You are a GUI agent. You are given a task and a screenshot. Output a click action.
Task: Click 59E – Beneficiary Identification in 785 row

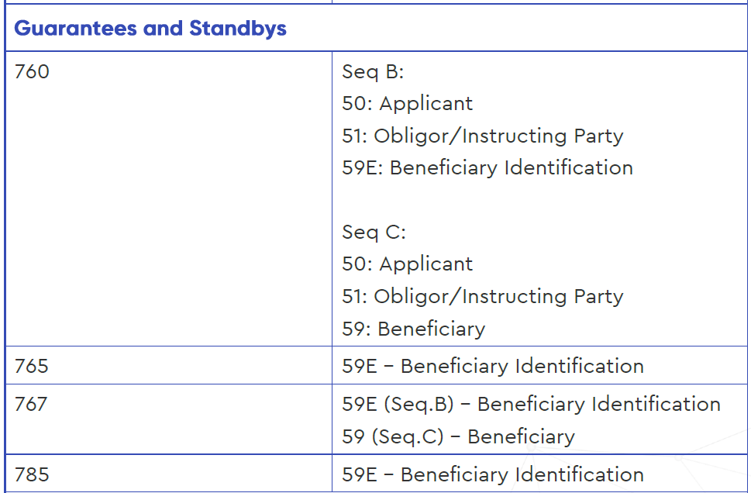[x=493, y=475]
